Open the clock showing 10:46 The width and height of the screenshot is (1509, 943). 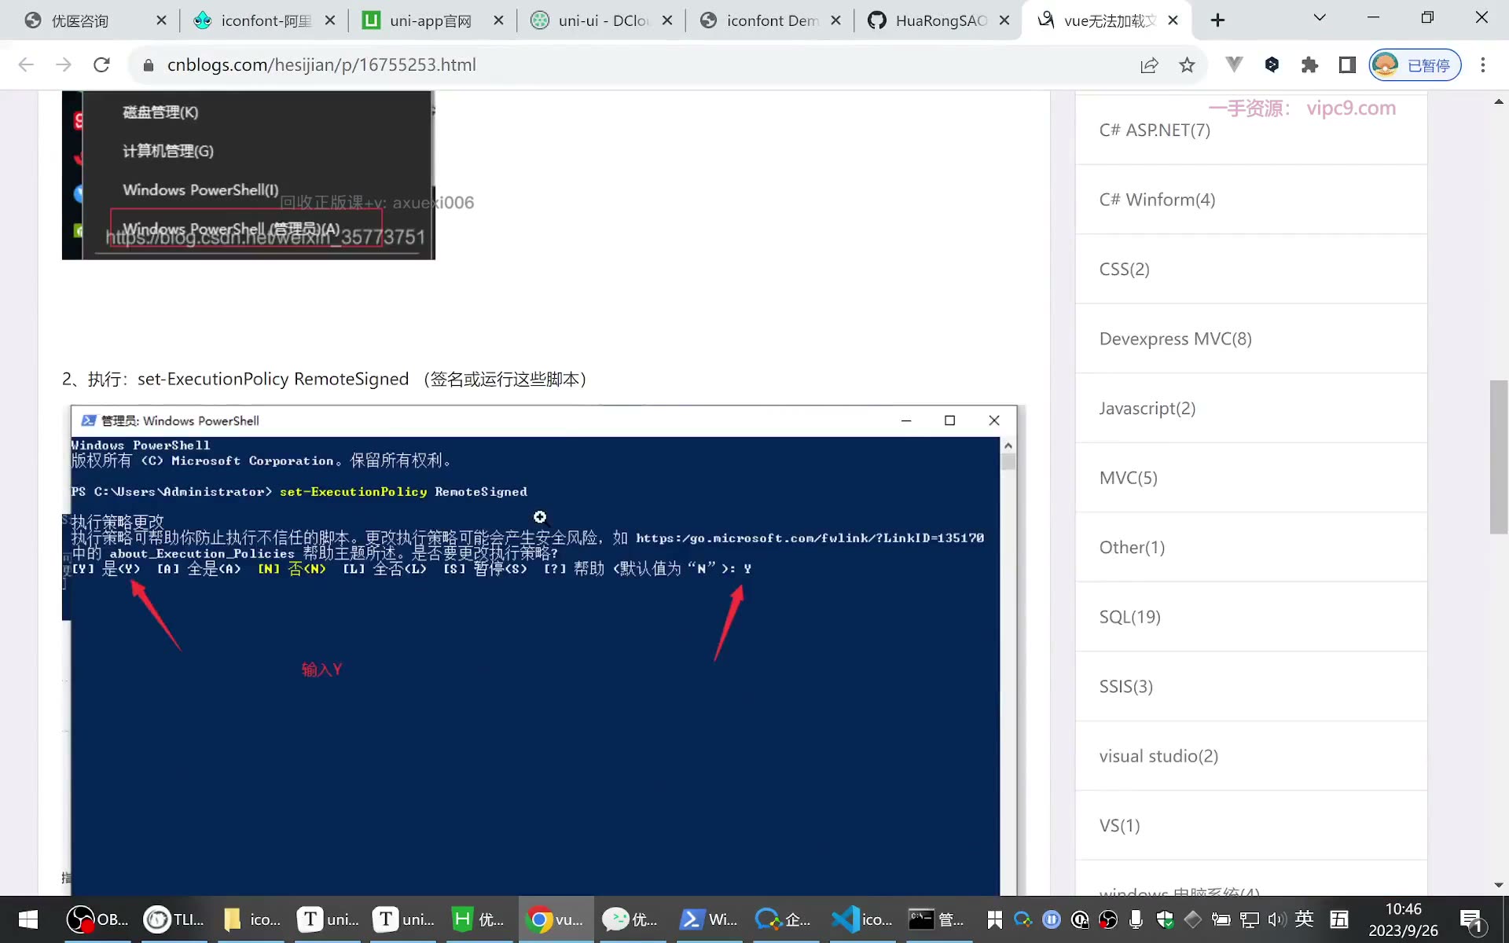(1404, 919)
